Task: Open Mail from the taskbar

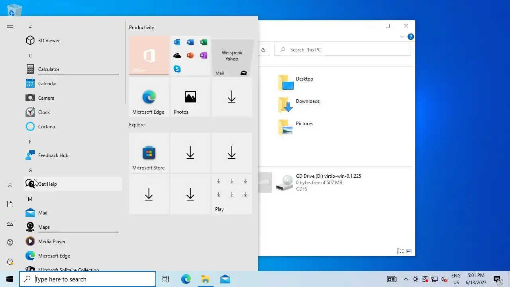Action: click(225, 279)
